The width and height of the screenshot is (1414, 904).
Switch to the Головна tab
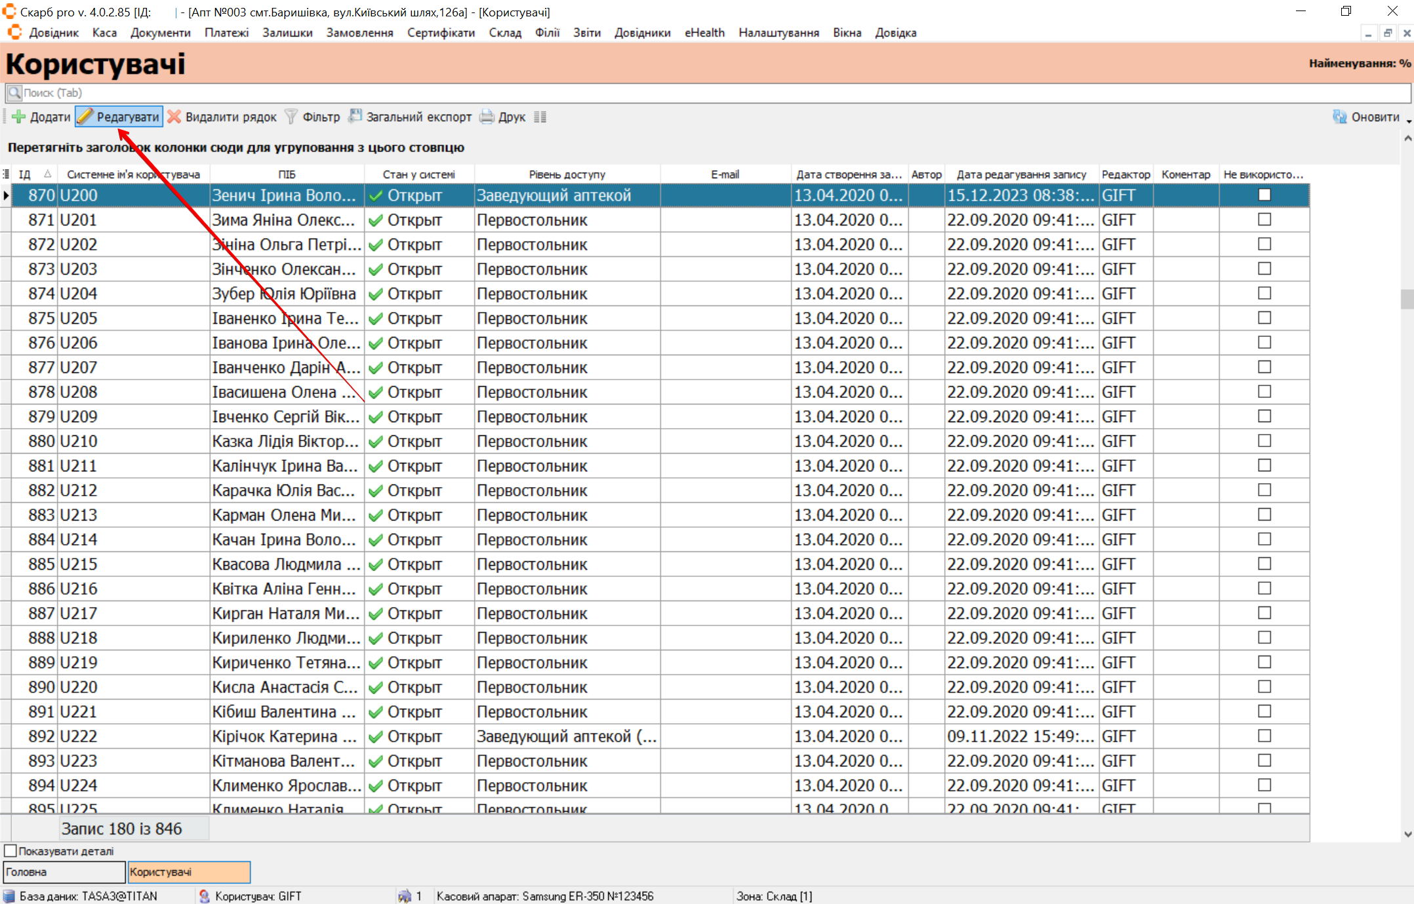(x=64, y=872)
